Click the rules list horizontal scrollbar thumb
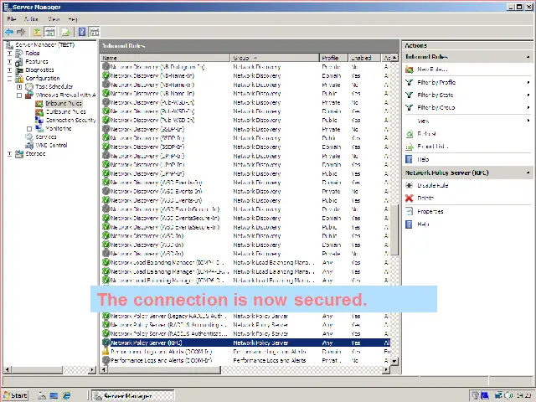 click(x=163, y=369)
